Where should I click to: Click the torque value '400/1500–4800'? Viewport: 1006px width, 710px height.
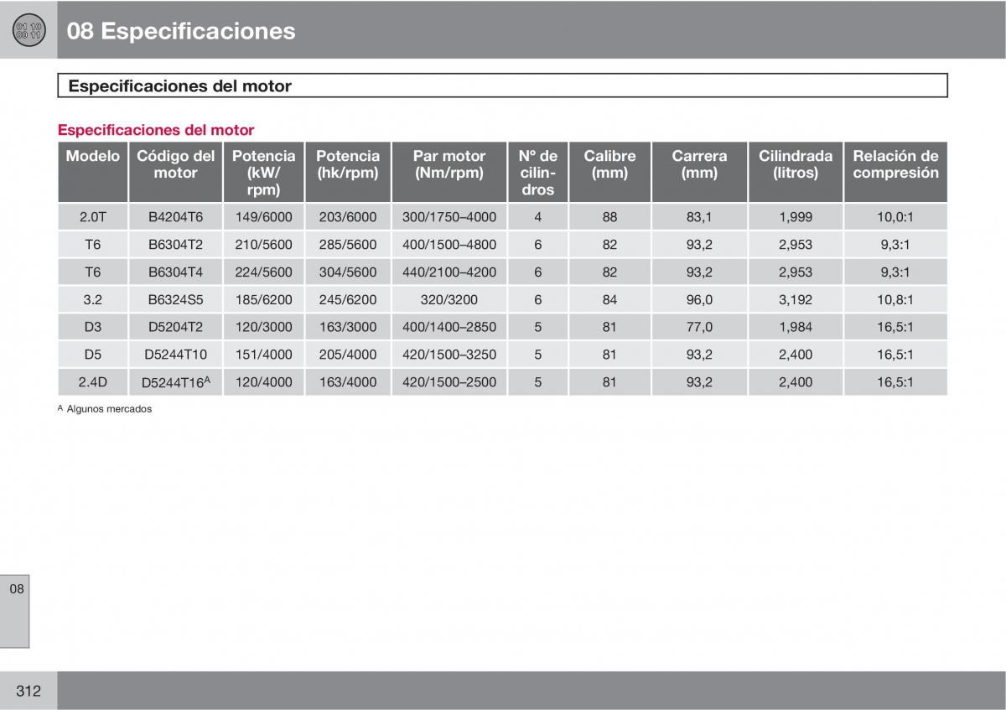pyautogui.click(x=449, y=245)
